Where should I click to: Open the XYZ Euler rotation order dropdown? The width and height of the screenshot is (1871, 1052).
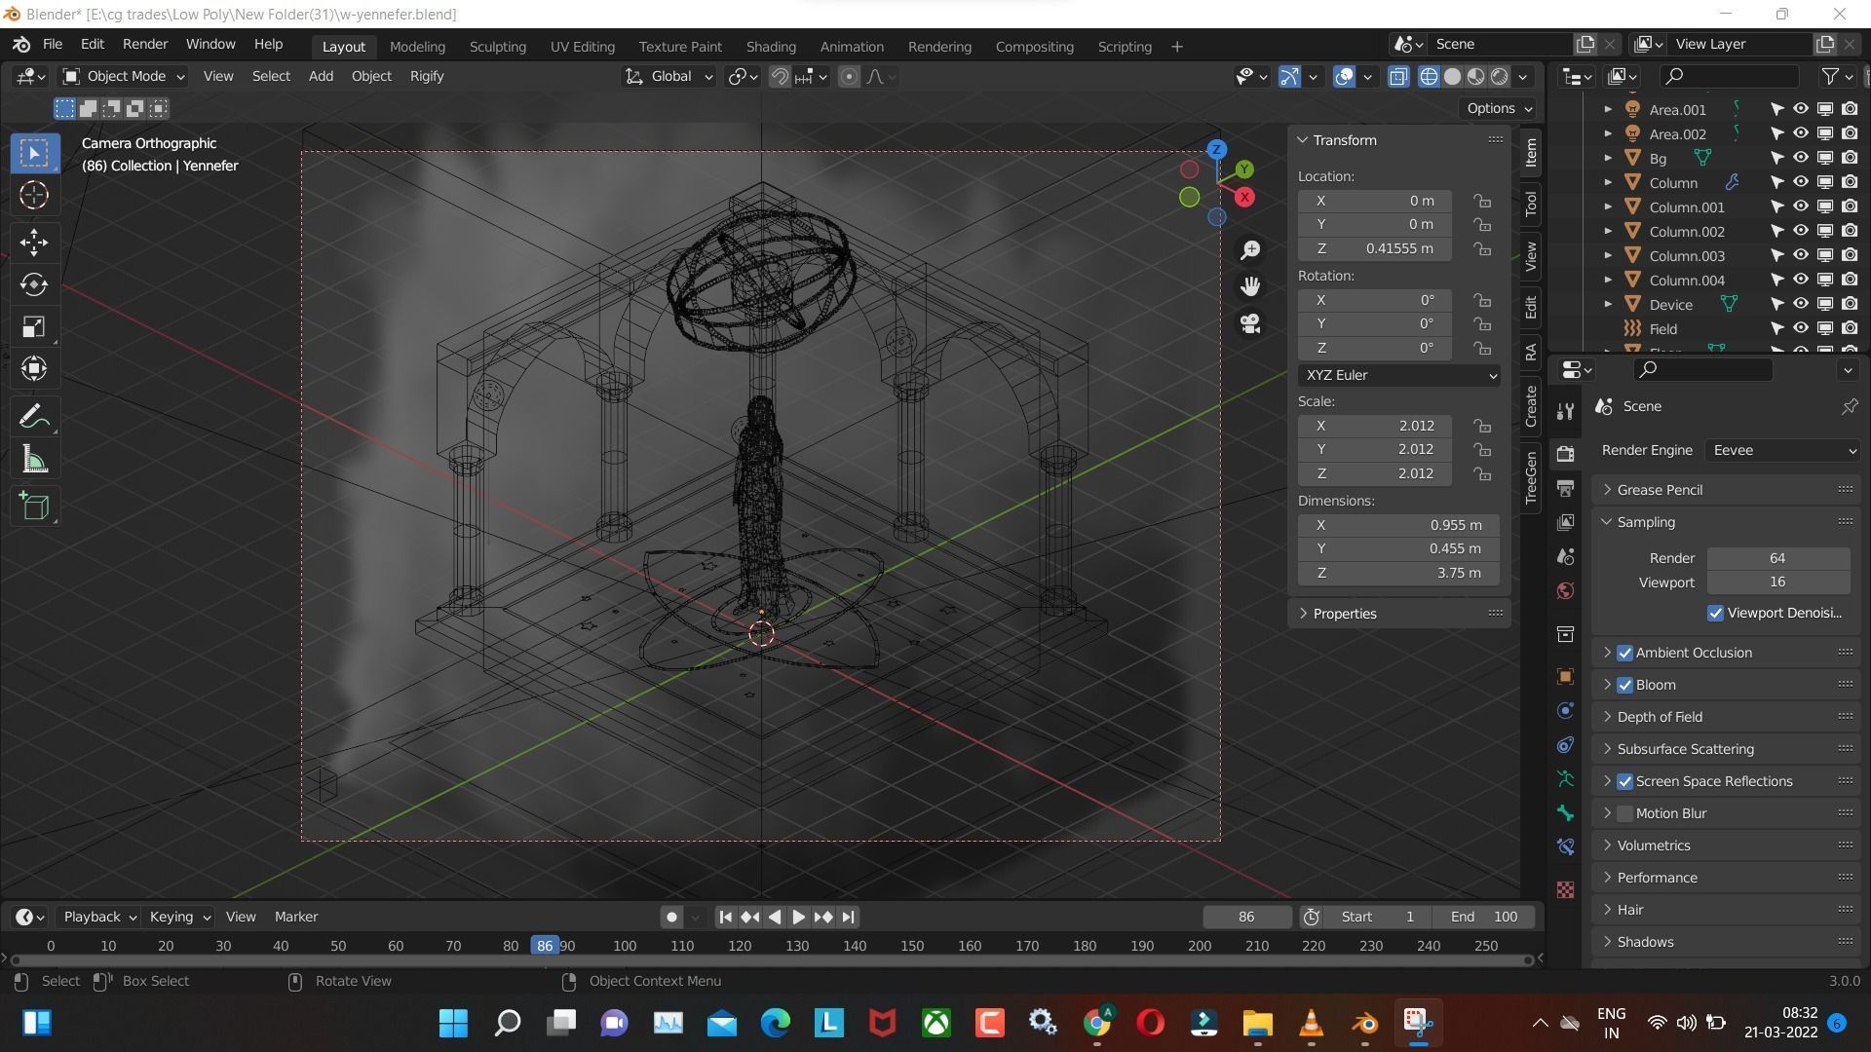click(1398, 375)
